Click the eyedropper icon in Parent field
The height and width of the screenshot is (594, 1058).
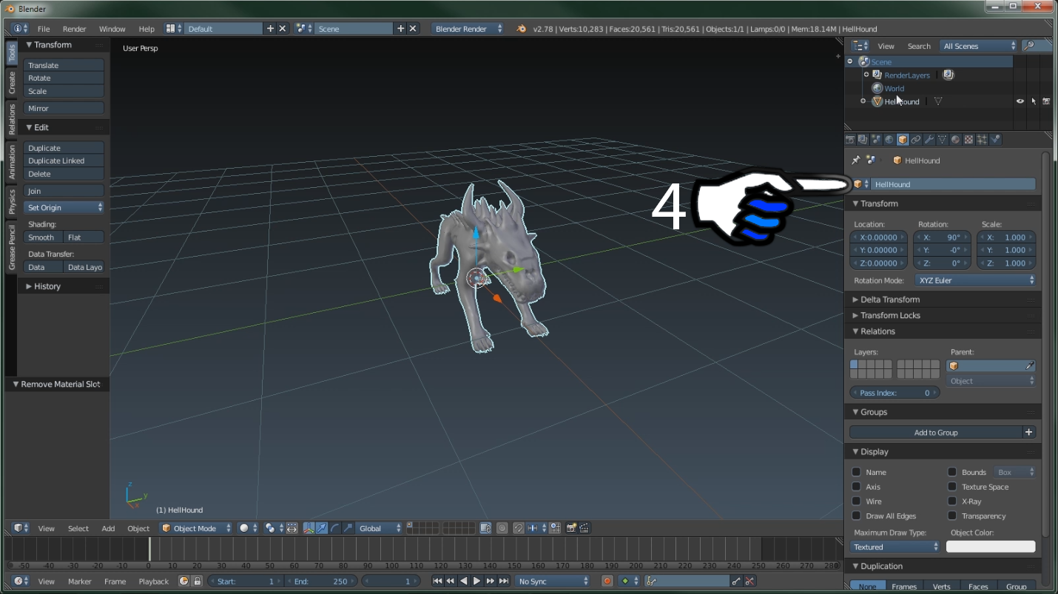click(x=1029, y=366)
